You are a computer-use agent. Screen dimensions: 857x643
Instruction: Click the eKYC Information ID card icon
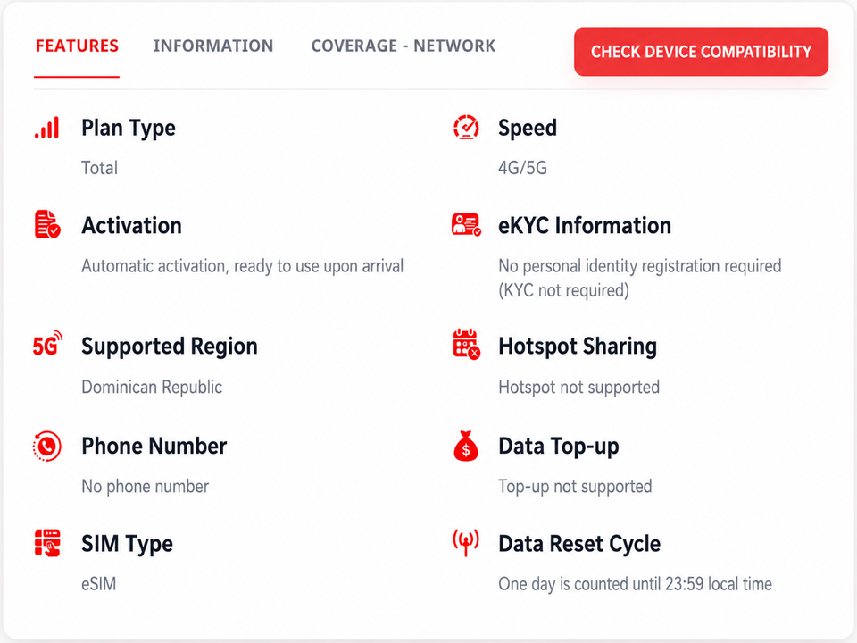(466, 224)
